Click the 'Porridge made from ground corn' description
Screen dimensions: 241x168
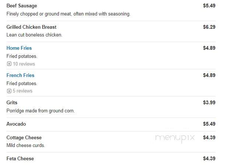point(41,111)
